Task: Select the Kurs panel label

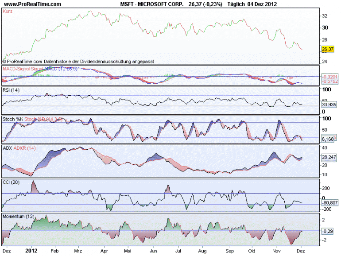Action: [8, 12]
